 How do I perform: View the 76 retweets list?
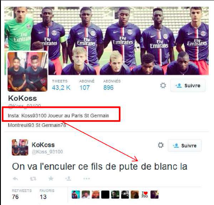[22, 194]
